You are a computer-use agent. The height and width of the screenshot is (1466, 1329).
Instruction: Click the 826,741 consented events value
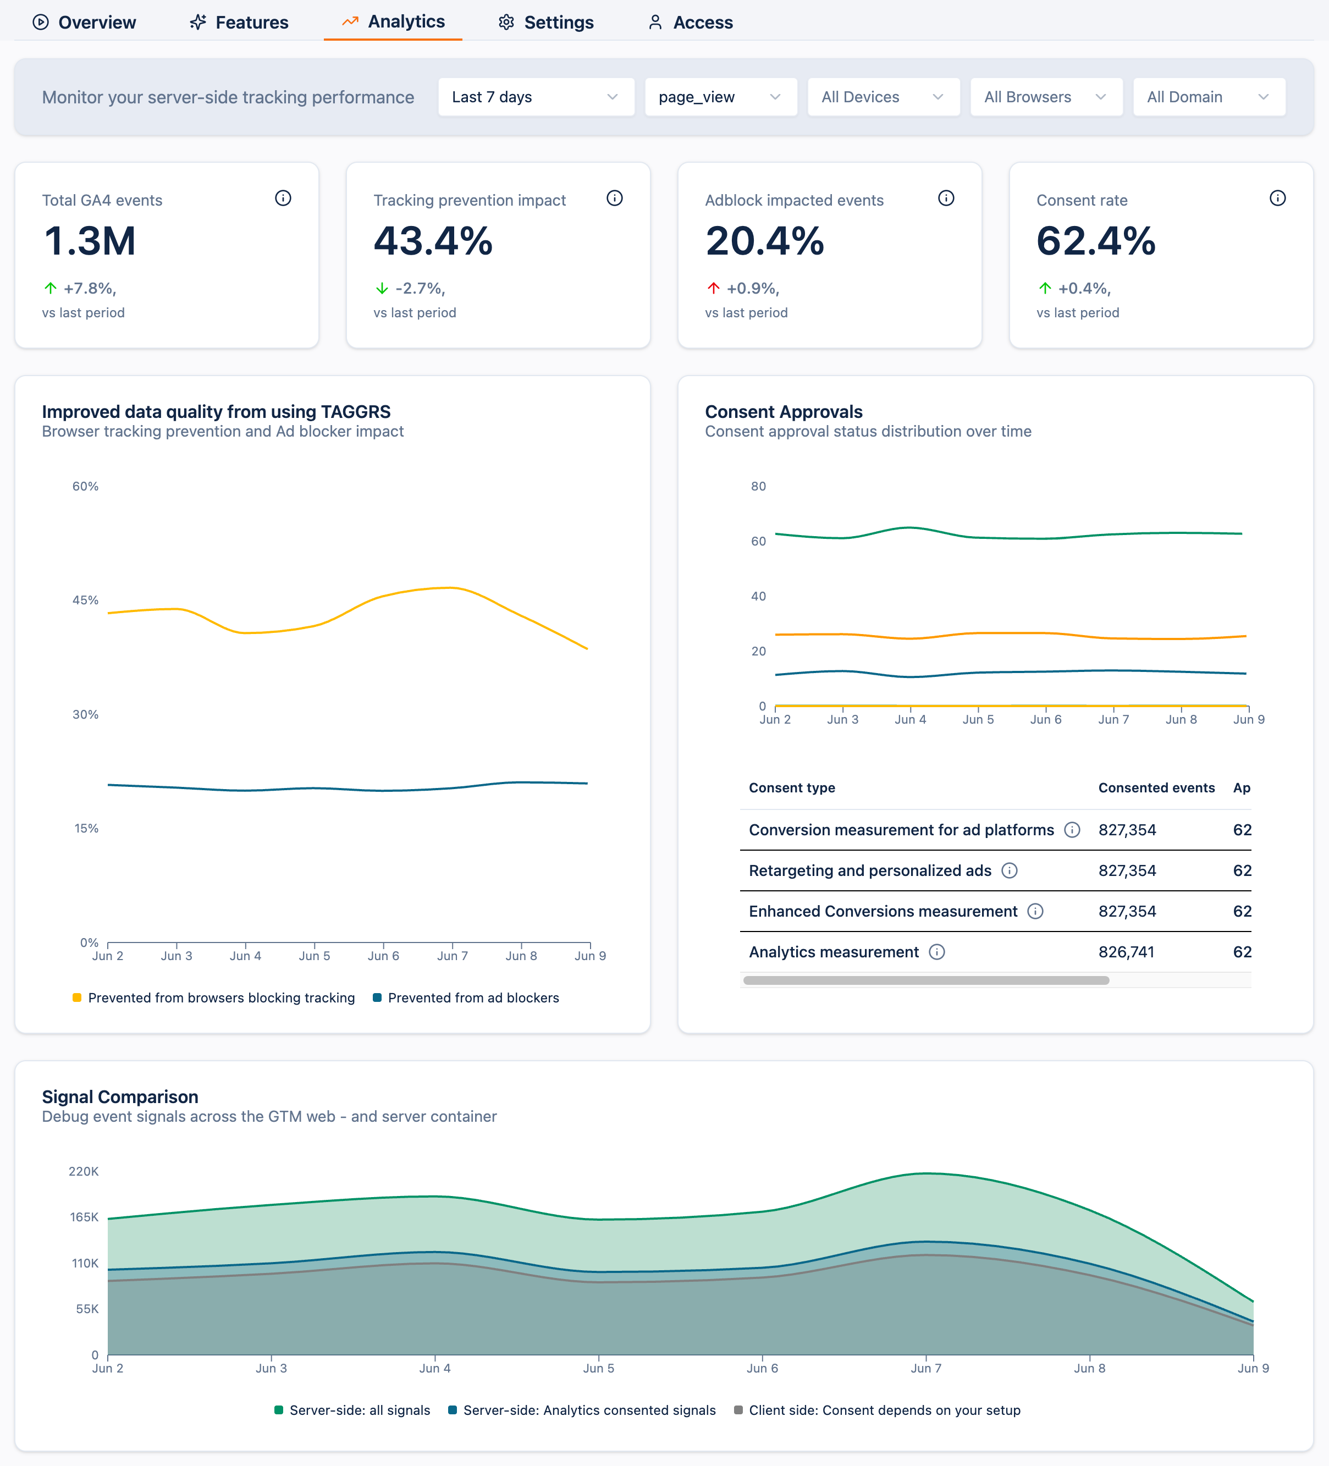click(1126, 952)
